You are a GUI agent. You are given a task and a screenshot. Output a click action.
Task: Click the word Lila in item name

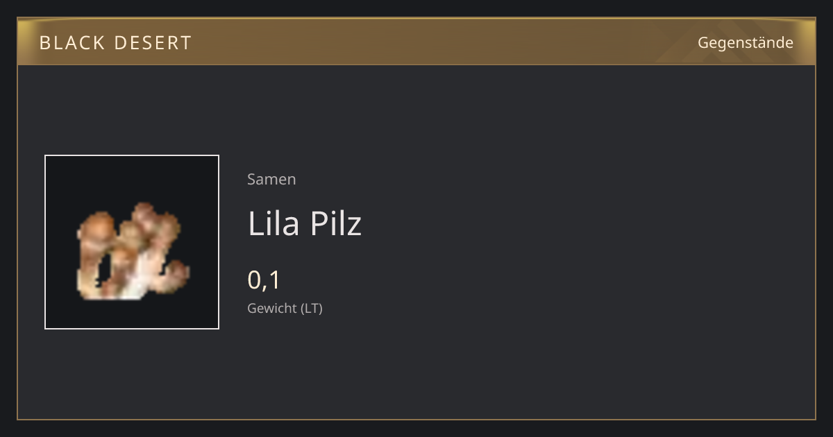pyautogui.click(x=274, y=223)
